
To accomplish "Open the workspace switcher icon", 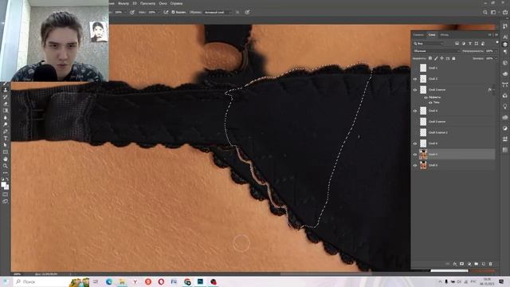I will click(493, 12).
